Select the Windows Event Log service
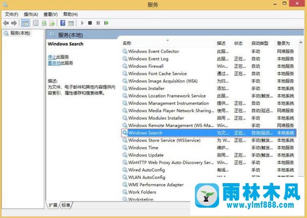This screenshot has height=218, width=307. pos(209,58)
